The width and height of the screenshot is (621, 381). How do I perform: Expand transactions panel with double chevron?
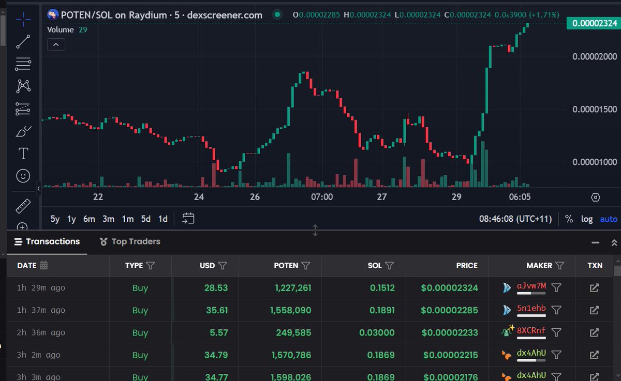[x=614, y=242]
